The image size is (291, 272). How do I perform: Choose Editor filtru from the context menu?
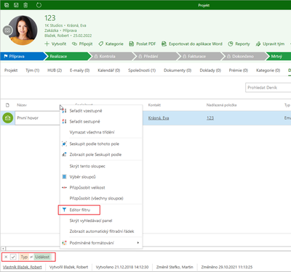tap(79, 210)
